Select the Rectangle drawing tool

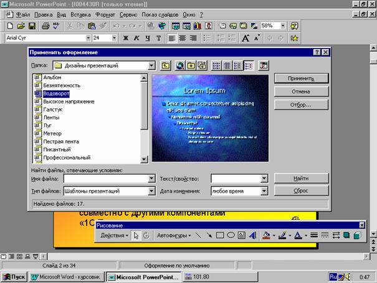pyautogui.click(x=220, y=236)
